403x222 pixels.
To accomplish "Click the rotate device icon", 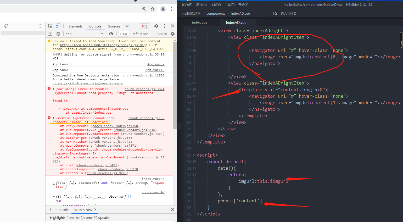I will (x=6, y=26).
